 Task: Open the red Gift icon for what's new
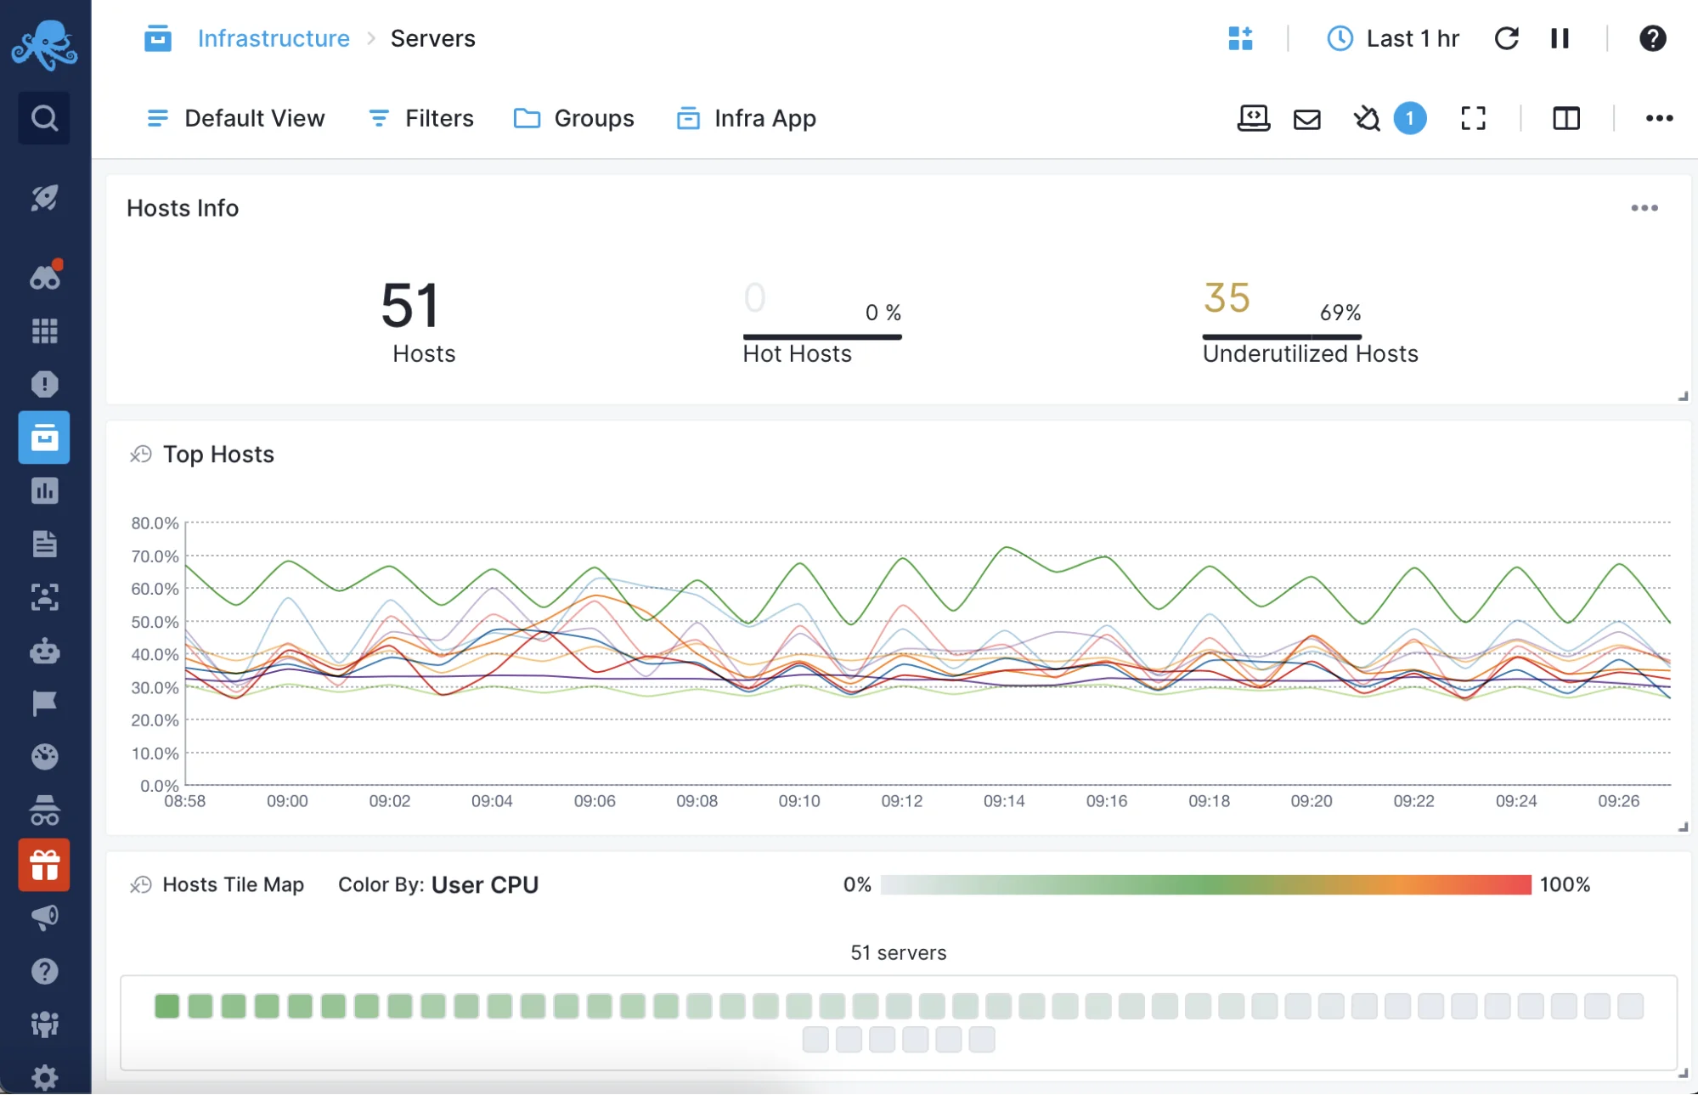tap(43, 866)
